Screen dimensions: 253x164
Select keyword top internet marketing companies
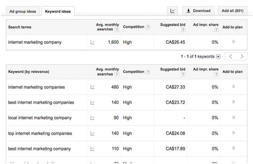pos(40,133)
